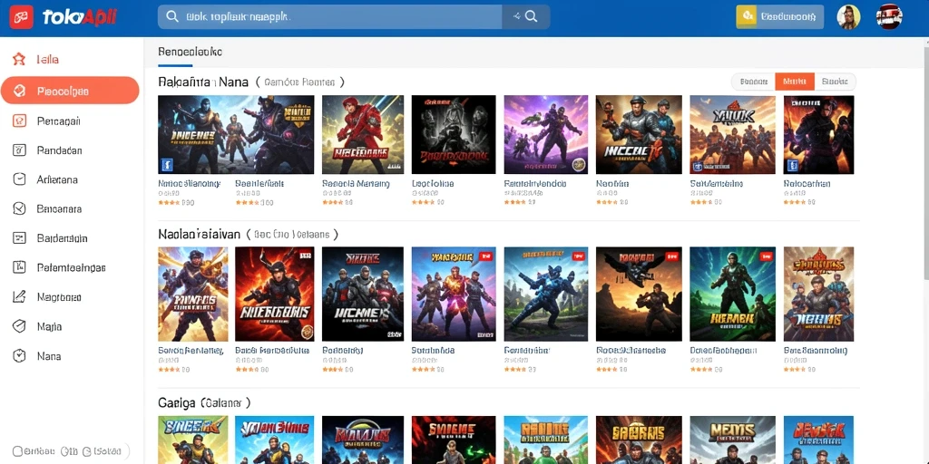Image resolution: width=929 pixels, height=464 pixels.
Task: Click the header button with yellow icon
Action: pyautogui.click(x=779, y=17)
